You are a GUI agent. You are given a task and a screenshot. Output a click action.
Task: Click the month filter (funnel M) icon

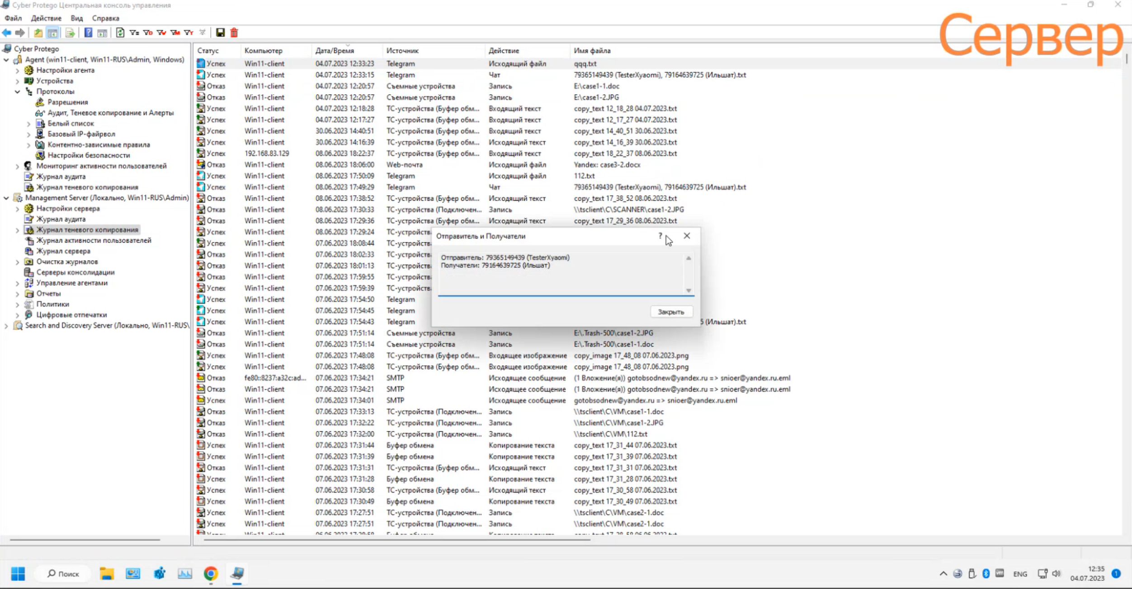click(175, 33)
